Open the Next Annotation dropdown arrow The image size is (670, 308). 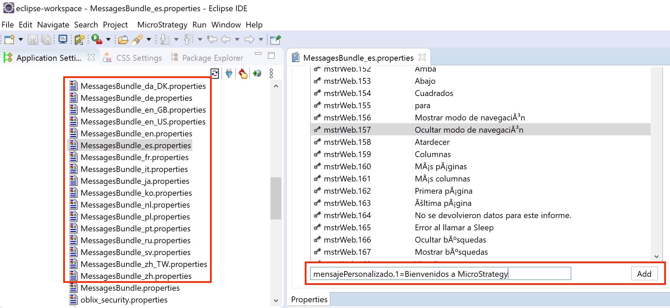point(176,40)
